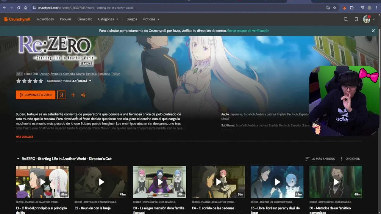Go back with browser back arrow

[x=4, y=8]
